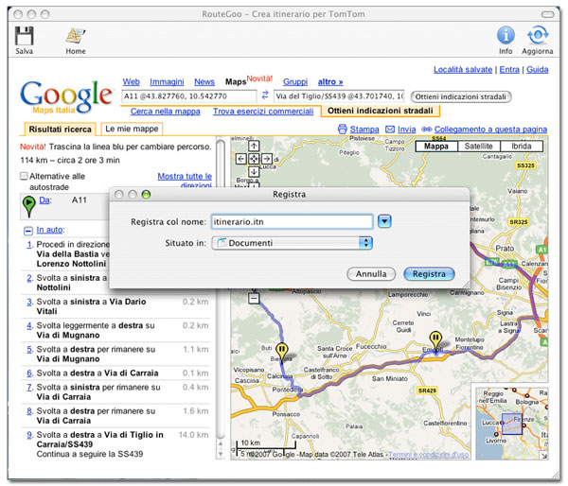
Task: Click the green start marker beside Da
Action: coord(28,206)
